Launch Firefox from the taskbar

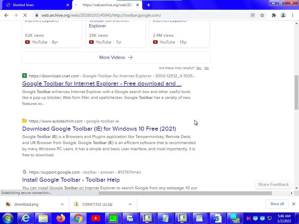click(61, 218)
